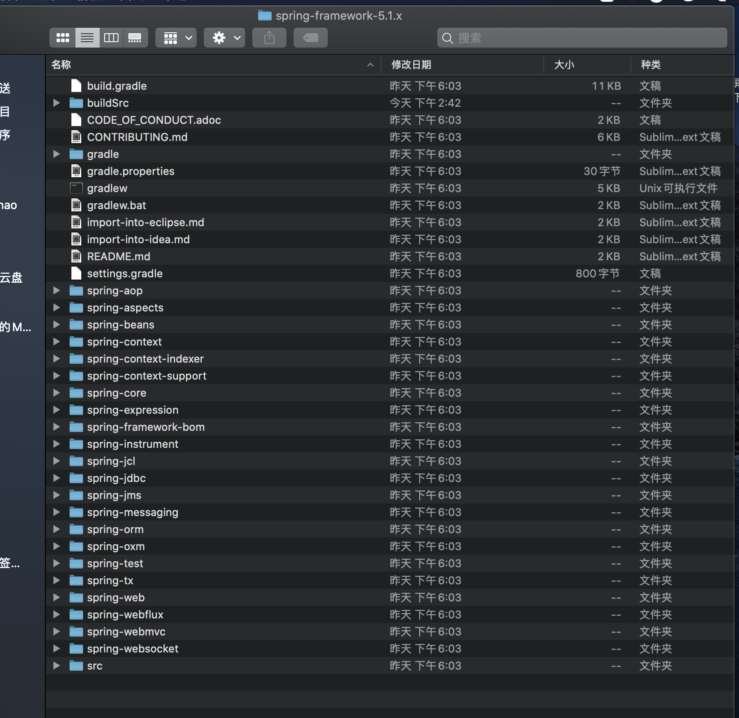The height and width of the screenshot is (718, 739).
Task: Expand the src folder
Action: 57,665
